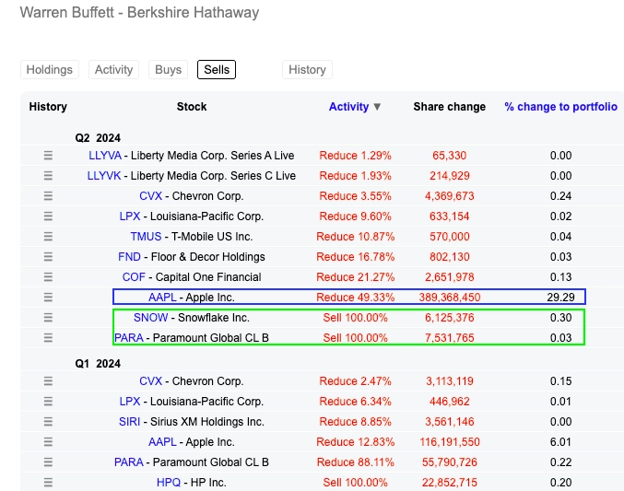Select the Sells tab
This screenshot has height=491, width=624.
click(217, 70)
